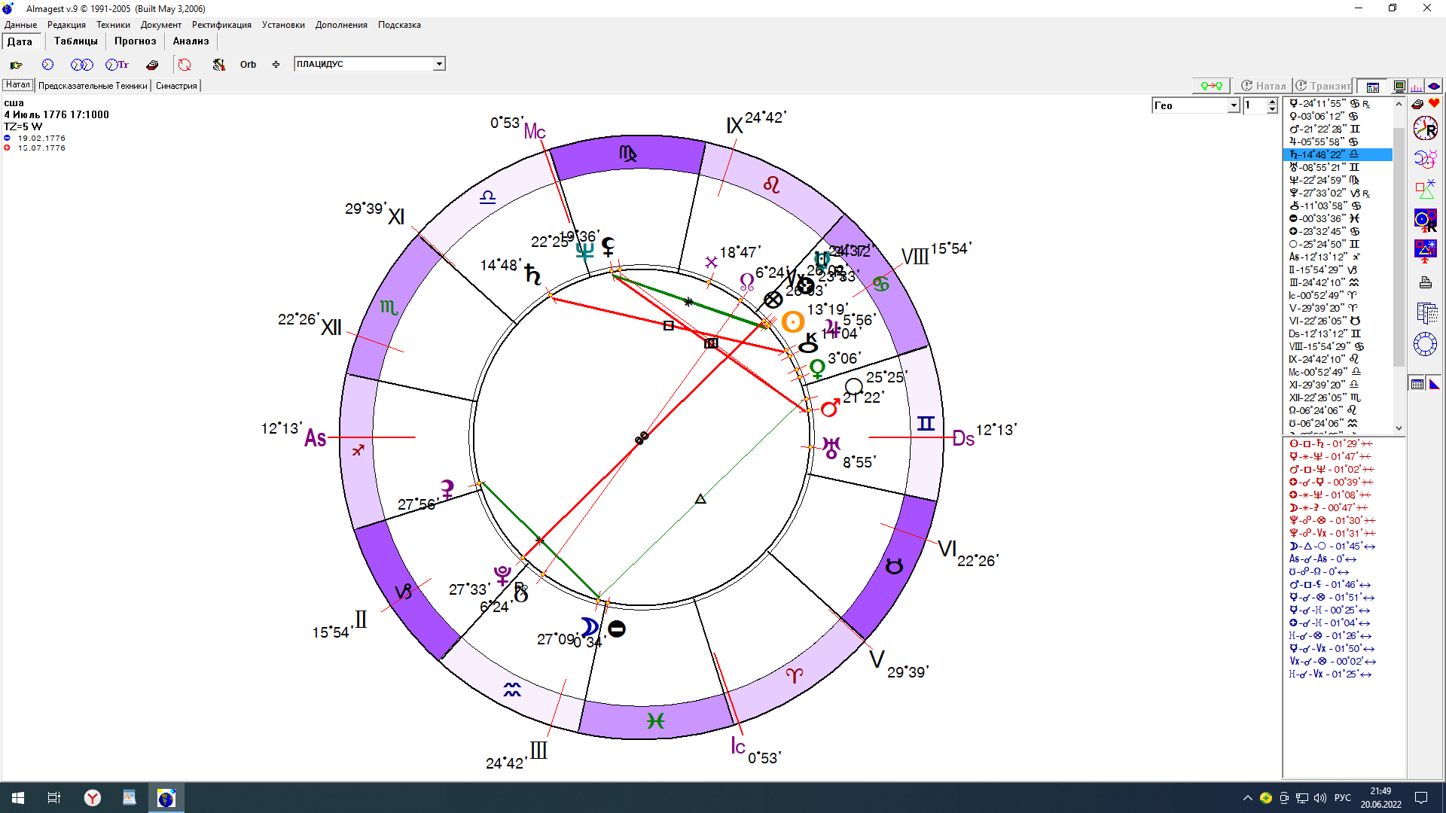Select Mc 00°52'49" row in list
This screenshot has height=813, width=1446.
1338,372
